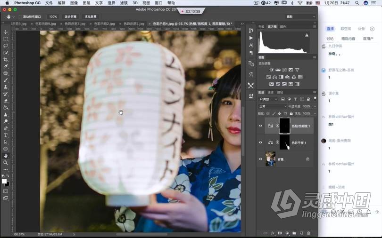This screenshot has width=382, height=238.
Task: Open layer filter 类型 dropdown
Action: [x=268, y=99]
